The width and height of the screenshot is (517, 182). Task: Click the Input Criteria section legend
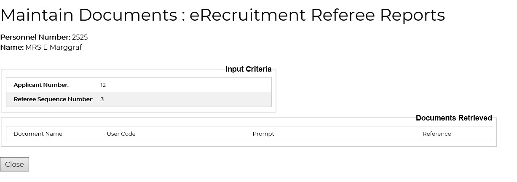click(248, 69)
